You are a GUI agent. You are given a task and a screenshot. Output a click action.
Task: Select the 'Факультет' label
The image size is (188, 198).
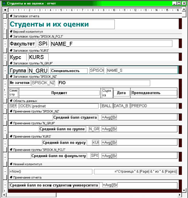23,44
